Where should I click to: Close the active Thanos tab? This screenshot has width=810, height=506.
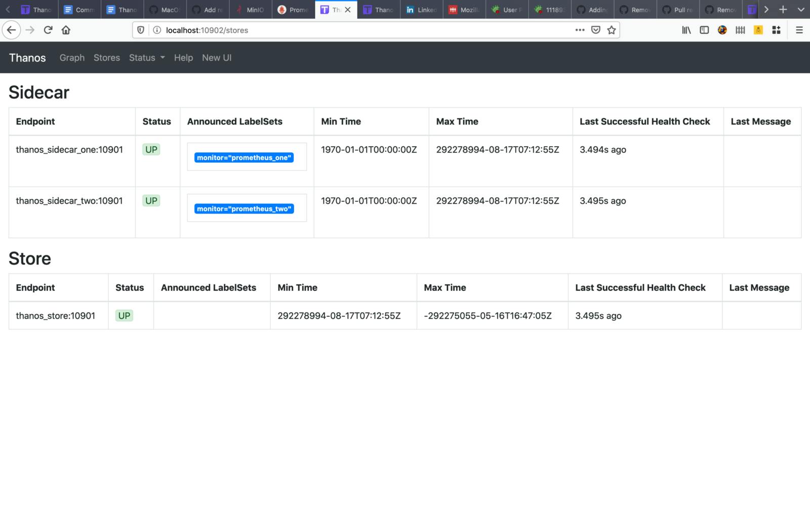coord(348,10)
